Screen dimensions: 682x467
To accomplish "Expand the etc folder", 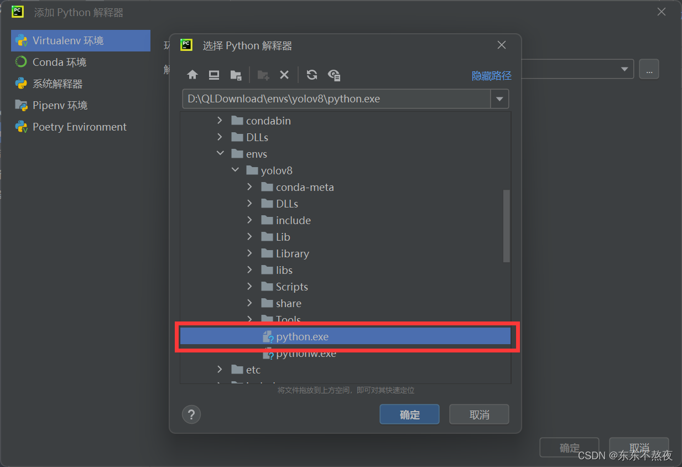I will point(220,370).
